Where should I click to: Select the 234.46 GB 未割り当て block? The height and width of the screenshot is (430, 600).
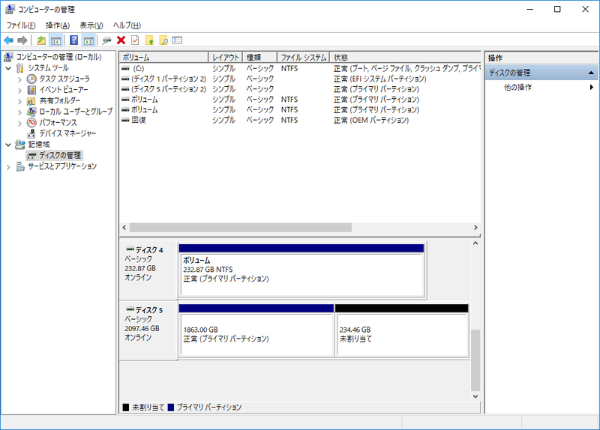pos(402,330)
